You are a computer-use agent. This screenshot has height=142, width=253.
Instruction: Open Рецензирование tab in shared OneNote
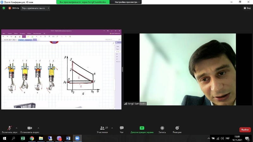[x=37, y=33]
